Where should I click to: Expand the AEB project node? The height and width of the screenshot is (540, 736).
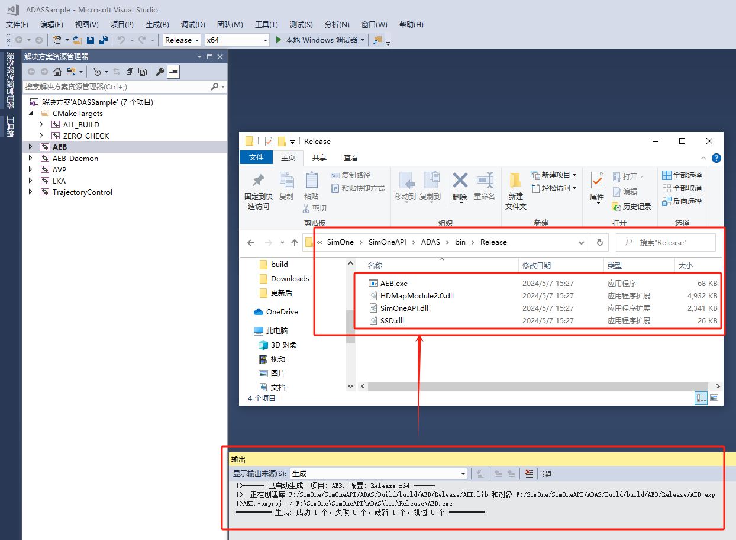(31, 147)
